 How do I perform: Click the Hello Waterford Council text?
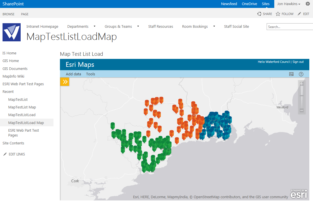coord(274,62)
